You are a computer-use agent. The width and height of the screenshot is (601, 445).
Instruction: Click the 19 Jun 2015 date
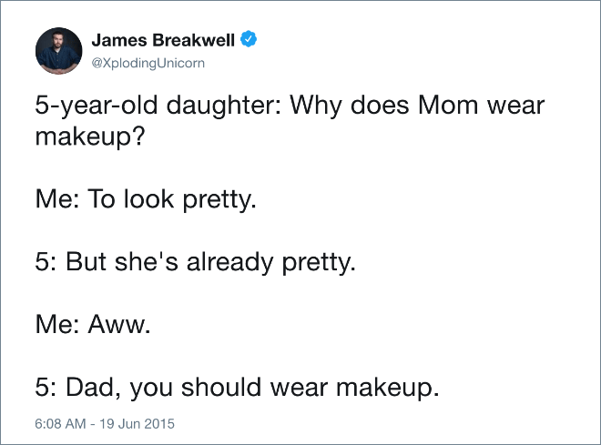tap(137, 423)
